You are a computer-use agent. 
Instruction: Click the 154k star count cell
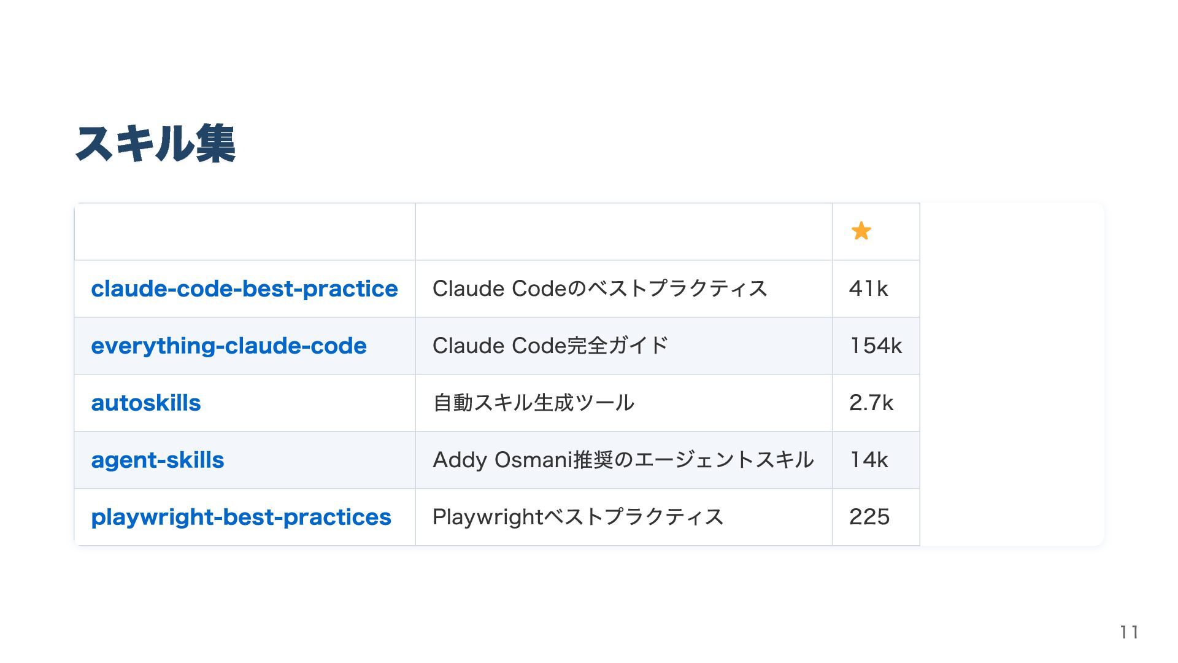[x=876, y=346]
